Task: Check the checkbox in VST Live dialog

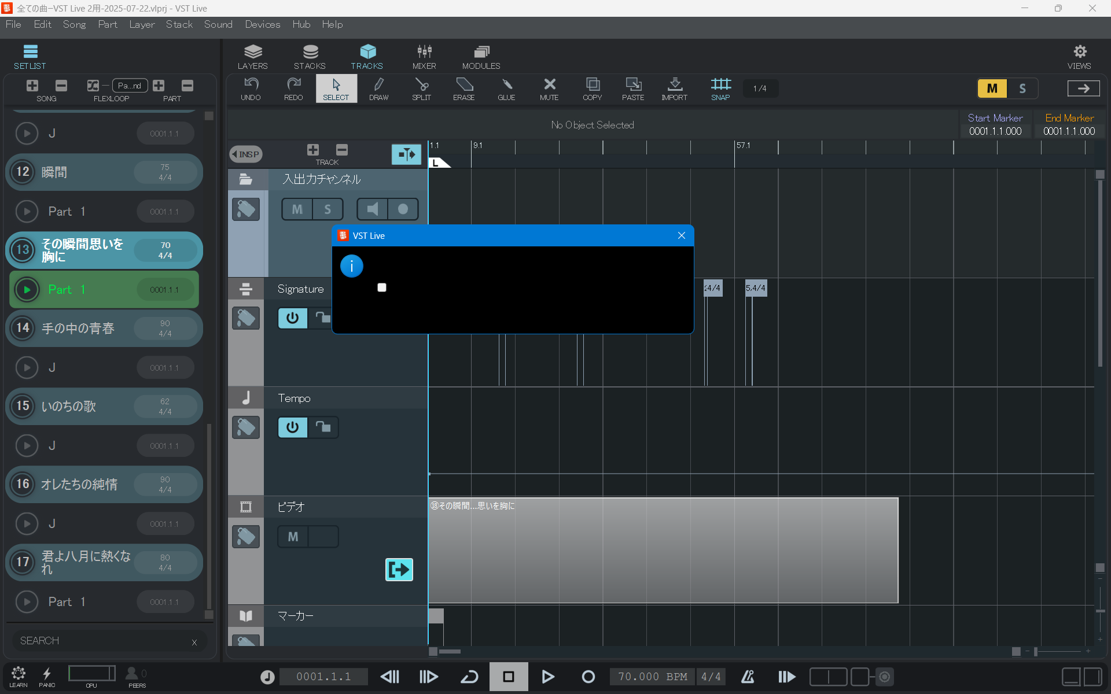Action: pyautogui.click(x=382, y=287)
